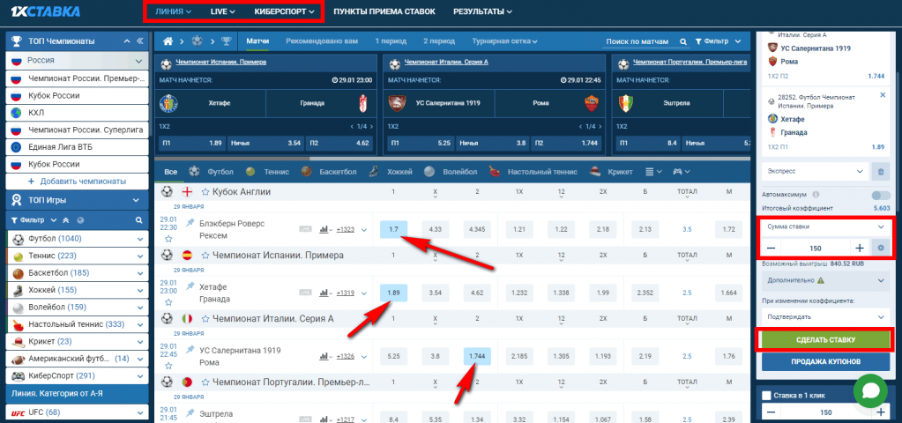
Task: Open the Сумма ставки dropdown
Action: tap(825, 227)
